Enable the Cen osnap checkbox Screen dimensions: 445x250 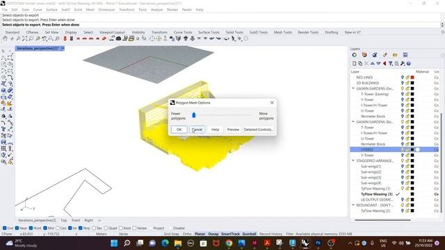[x=58, y=228]
